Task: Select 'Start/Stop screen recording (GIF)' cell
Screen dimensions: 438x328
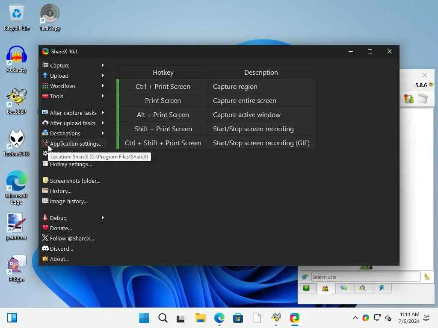Action: tap(261, 143)
